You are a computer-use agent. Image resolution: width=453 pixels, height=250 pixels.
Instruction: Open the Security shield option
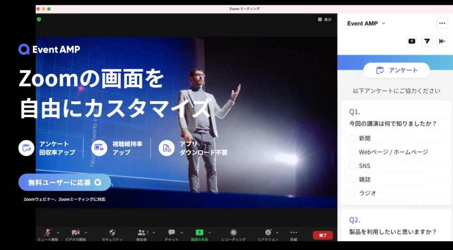[x=112, y=232]
